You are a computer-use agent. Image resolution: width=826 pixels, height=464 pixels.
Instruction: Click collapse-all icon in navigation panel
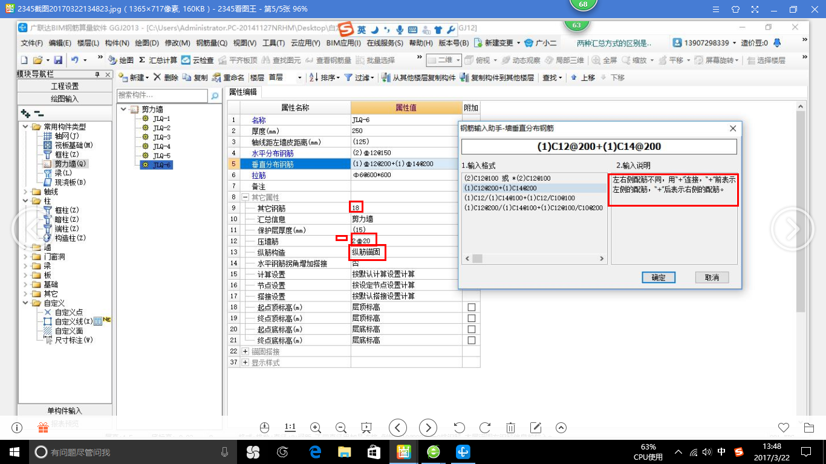coord(38,113)
